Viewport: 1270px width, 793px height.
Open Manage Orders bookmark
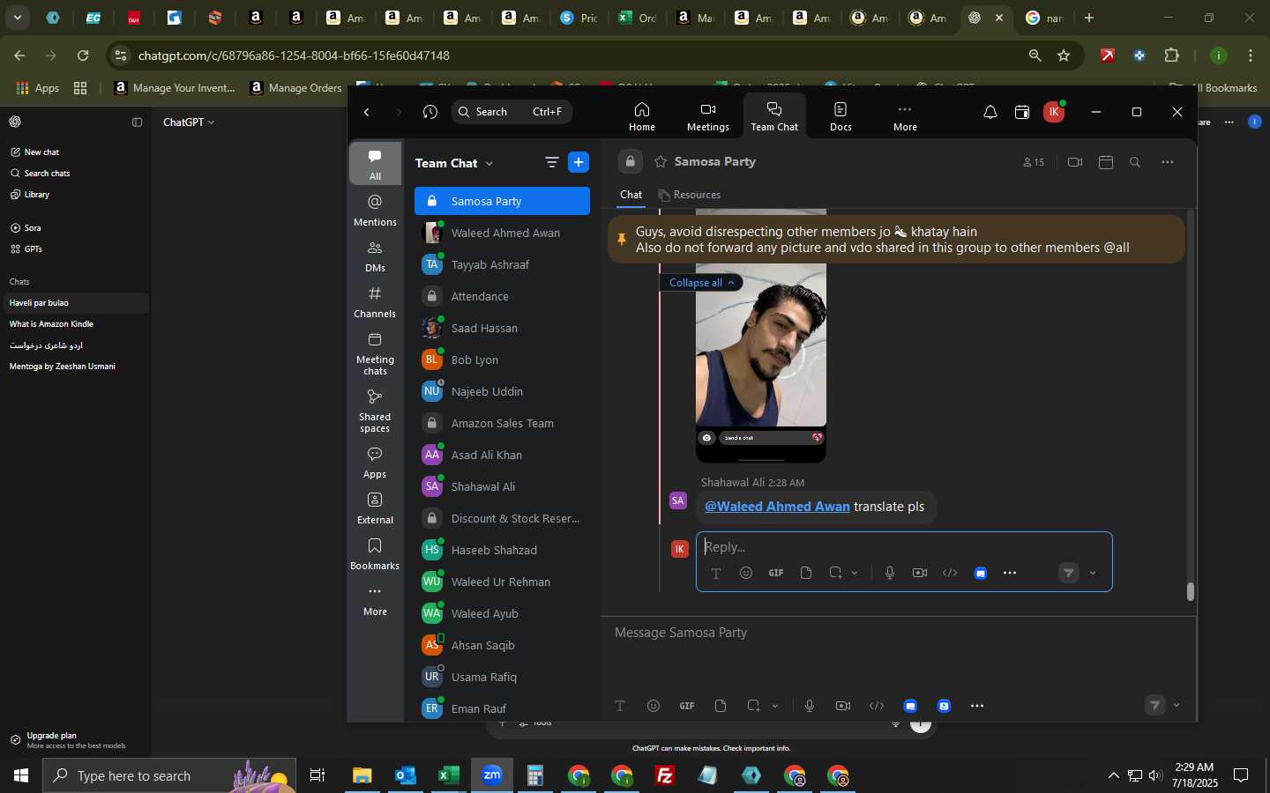[295, 88]
